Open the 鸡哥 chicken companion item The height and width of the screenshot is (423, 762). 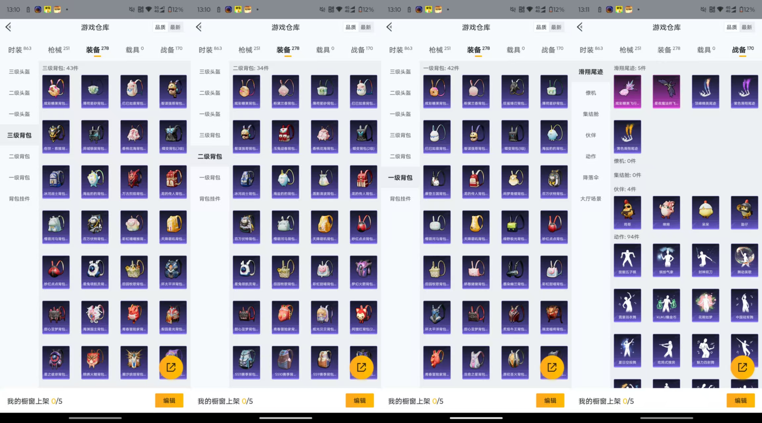tap(627, 212)
